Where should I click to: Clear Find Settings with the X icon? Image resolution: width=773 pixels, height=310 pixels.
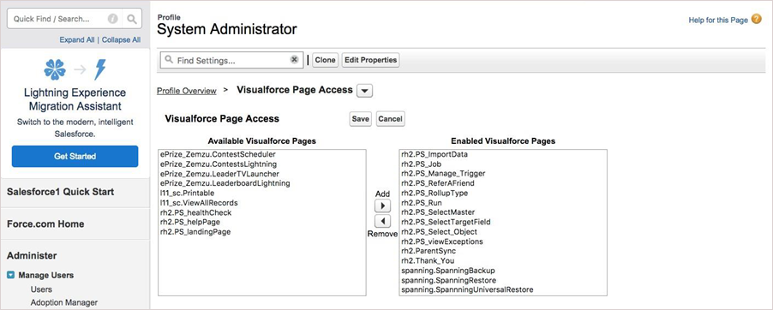(x=294, y=60)
